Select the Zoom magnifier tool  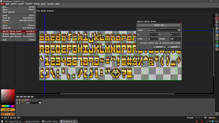click(217, 29)
